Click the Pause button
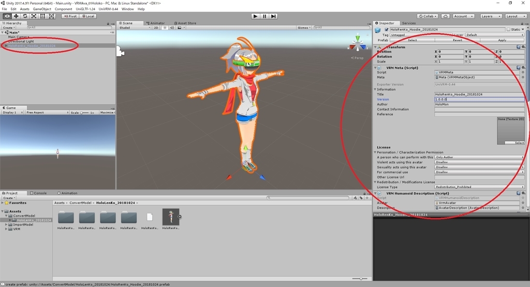Screen dimensions: 530x287 [x=264, y=16]
